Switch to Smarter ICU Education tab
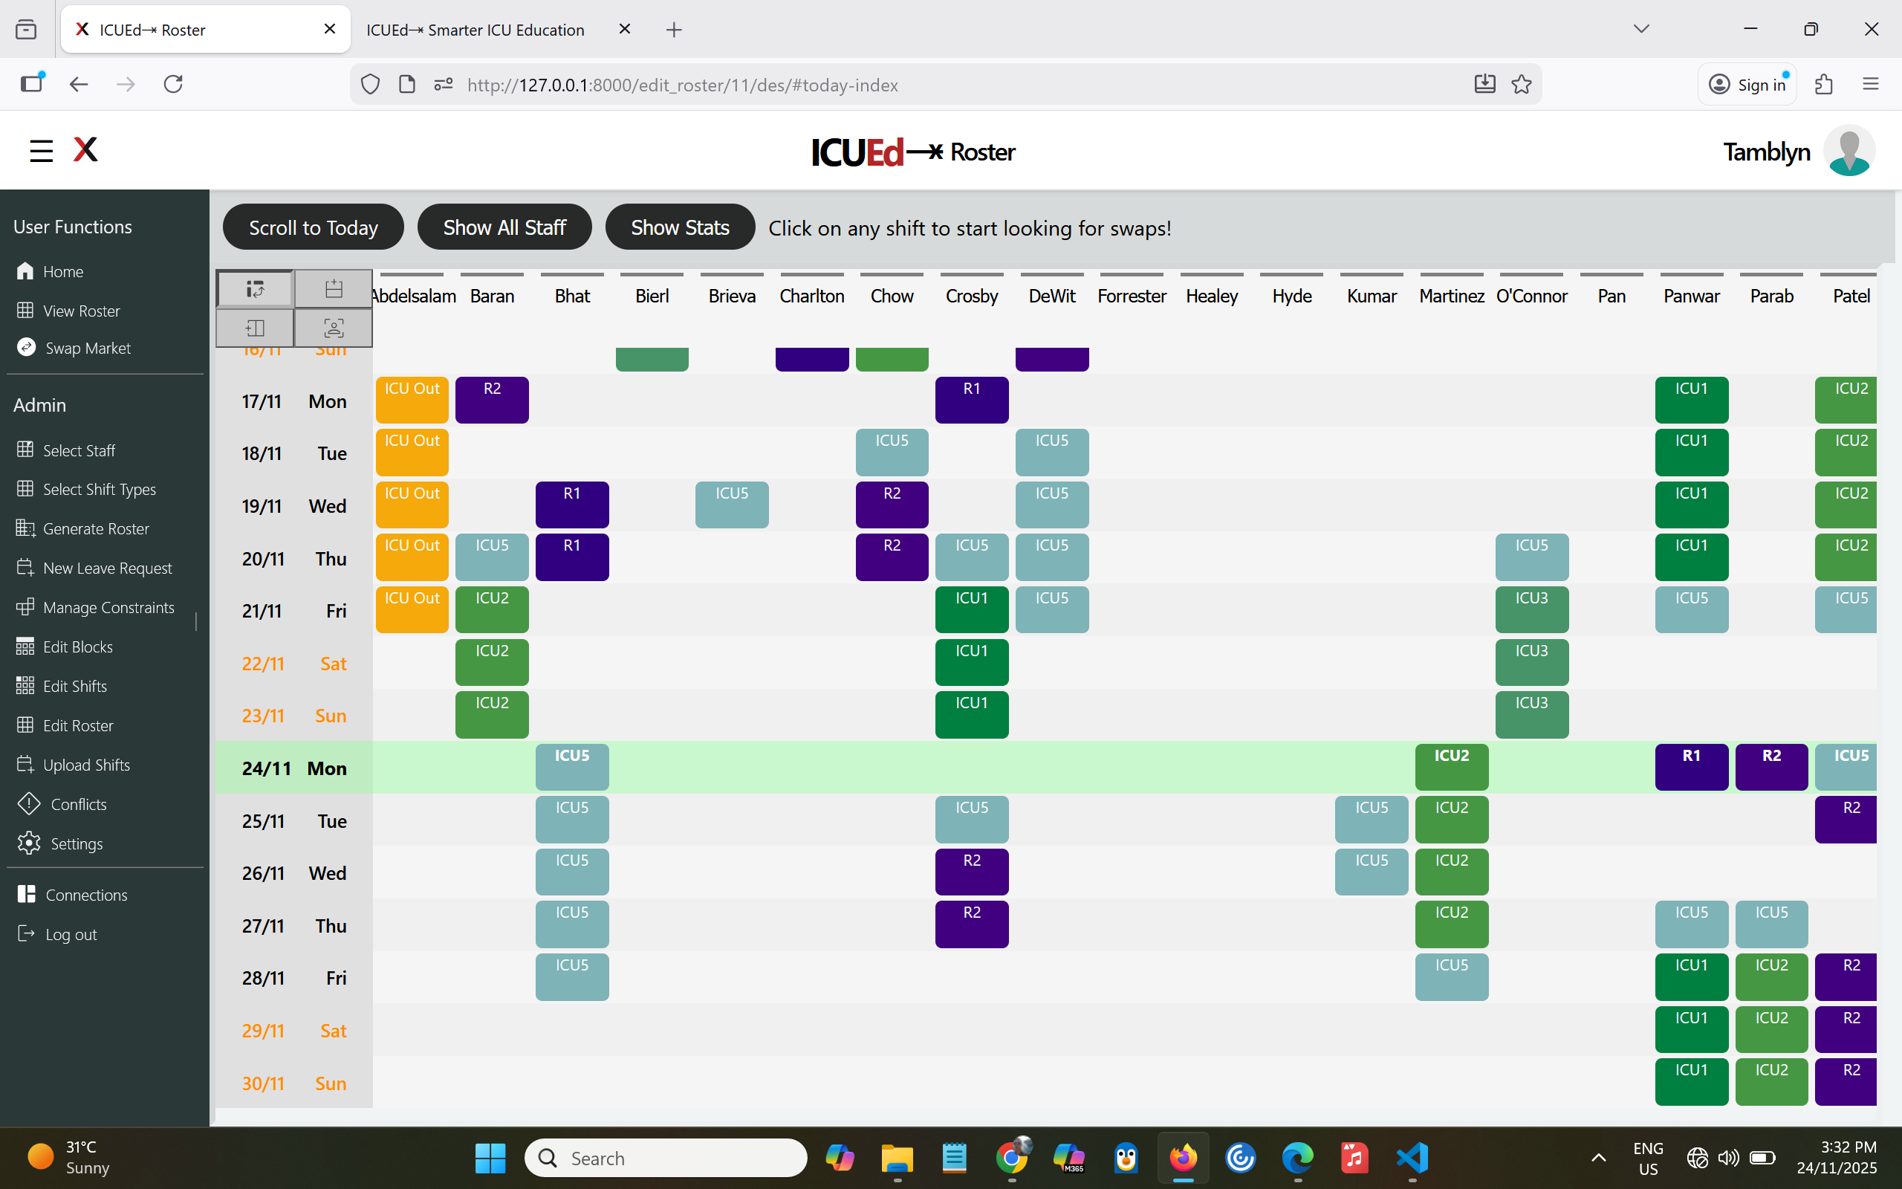The width and height of the screenshot is (1902, 1189). click(x=475, y=30)
